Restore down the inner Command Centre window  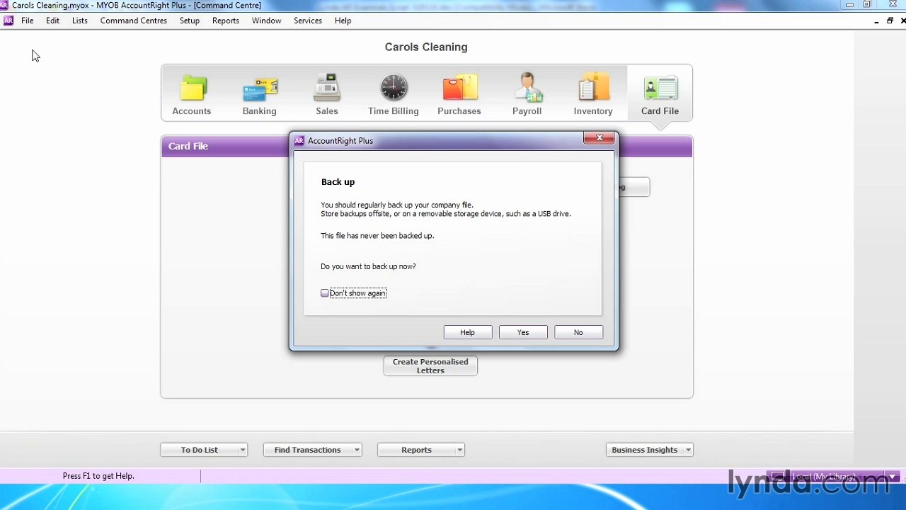(x=890, y=21)
